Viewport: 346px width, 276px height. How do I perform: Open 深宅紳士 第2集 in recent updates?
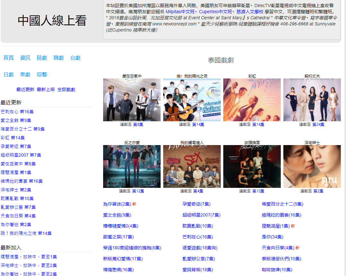16,190
